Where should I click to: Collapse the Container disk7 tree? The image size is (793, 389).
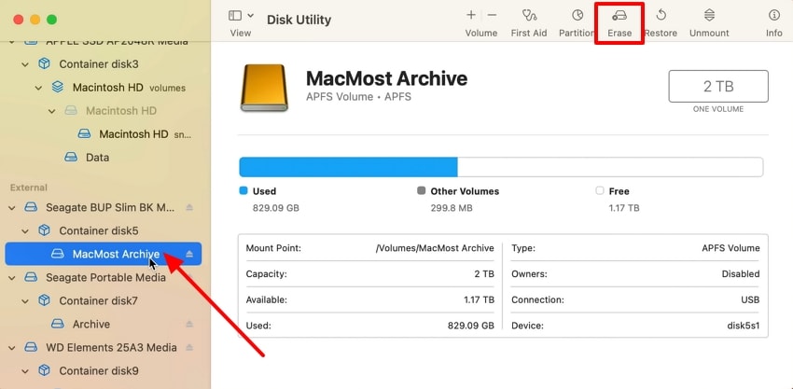[26, 301]
